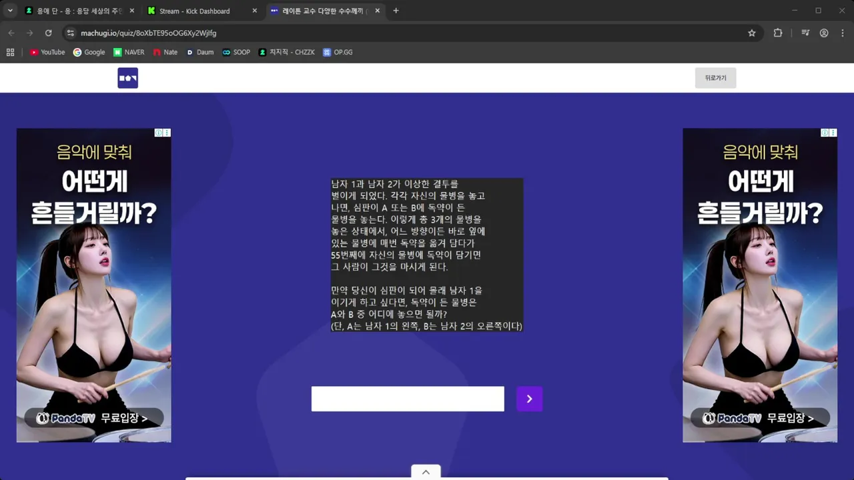
Task: Open the Chrome three-dot menu
Action: point(842,33)
